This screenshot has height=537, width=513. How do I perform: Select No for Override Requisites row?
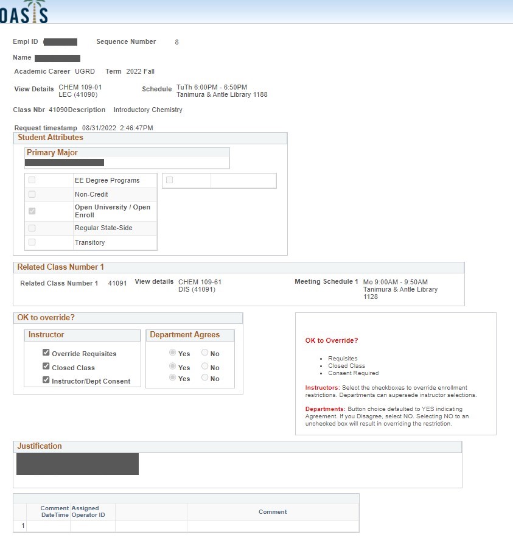click(x=205, y=353)
